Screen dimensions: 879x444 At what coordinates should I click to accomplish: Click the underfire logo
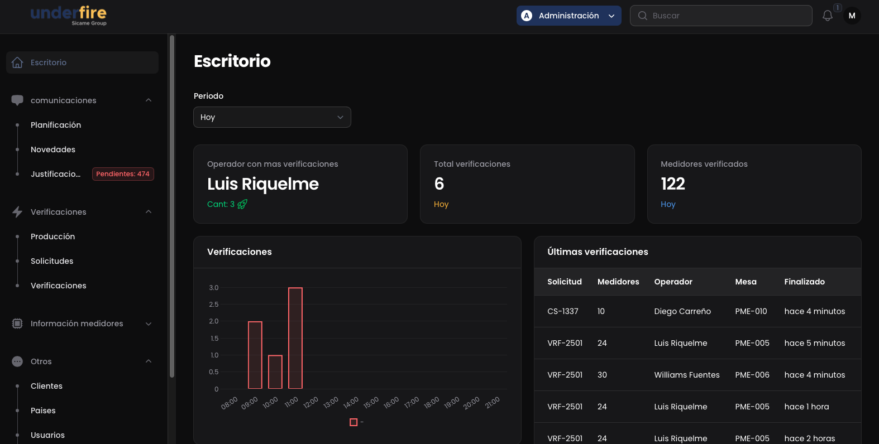click(69, 15)
